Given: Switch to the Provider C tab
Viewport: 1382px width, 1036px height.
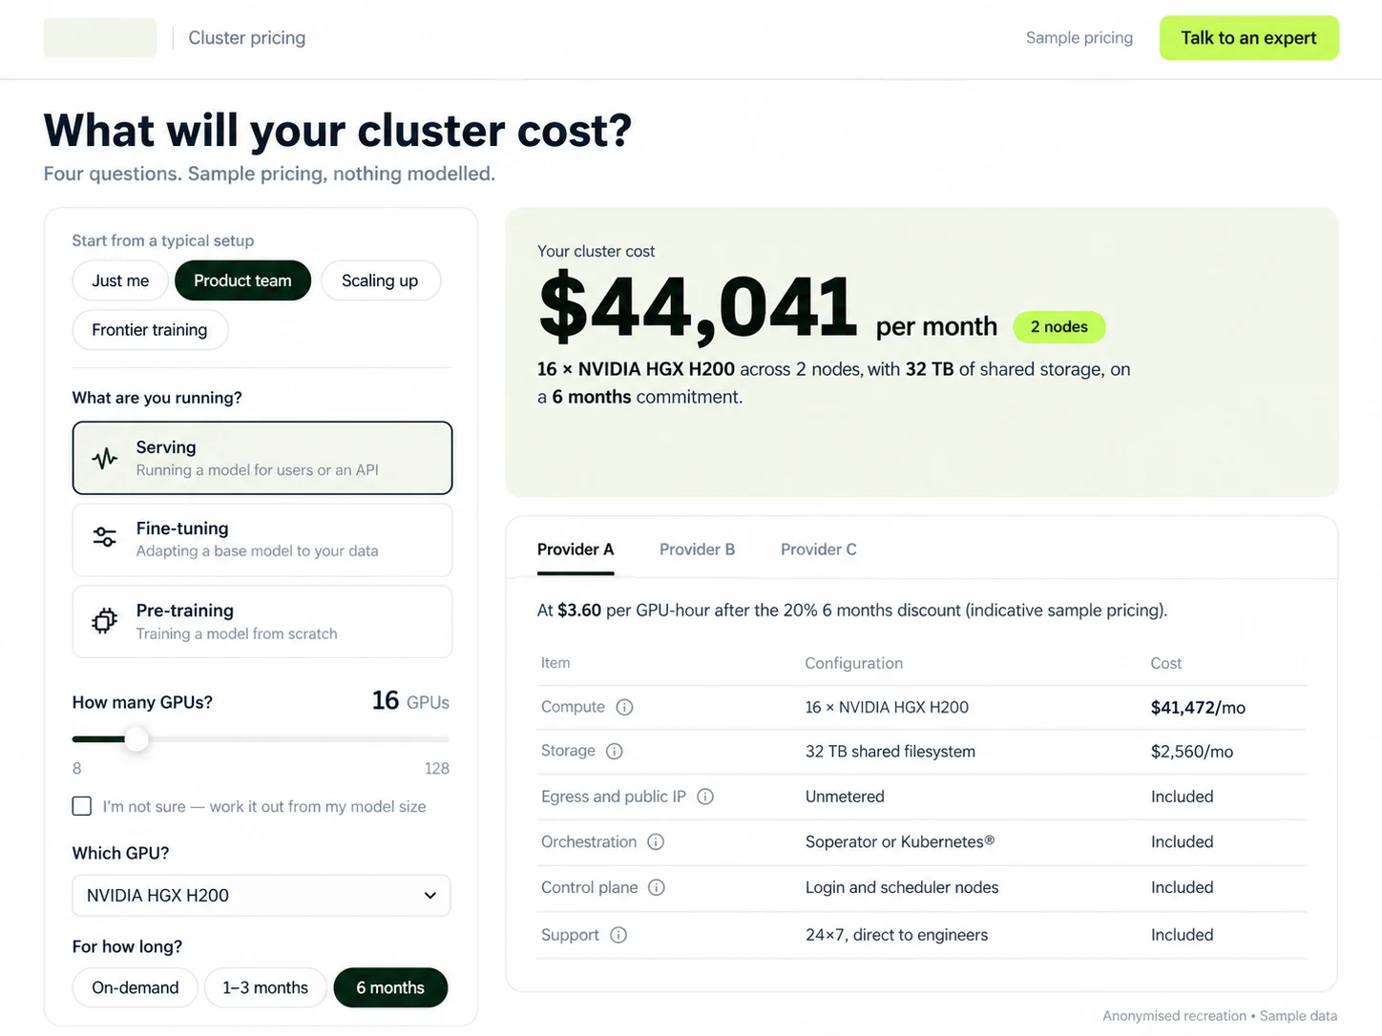Looking at the screenshot, I should (x=819, y=549).
